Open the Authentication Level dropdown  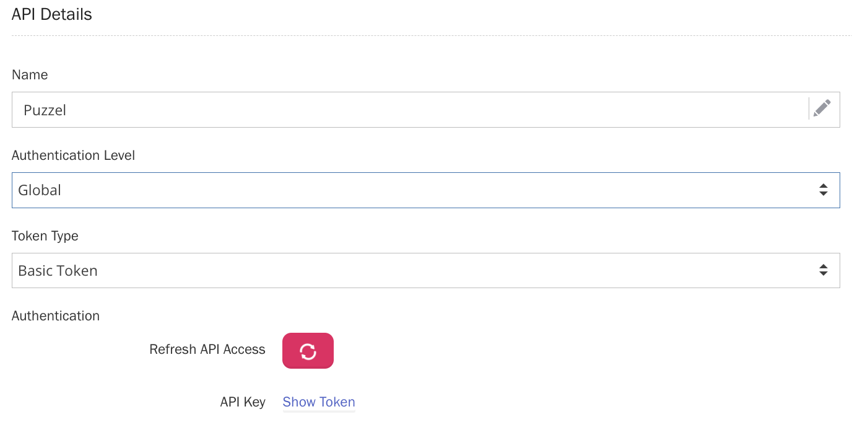click(x=425, y=190)
